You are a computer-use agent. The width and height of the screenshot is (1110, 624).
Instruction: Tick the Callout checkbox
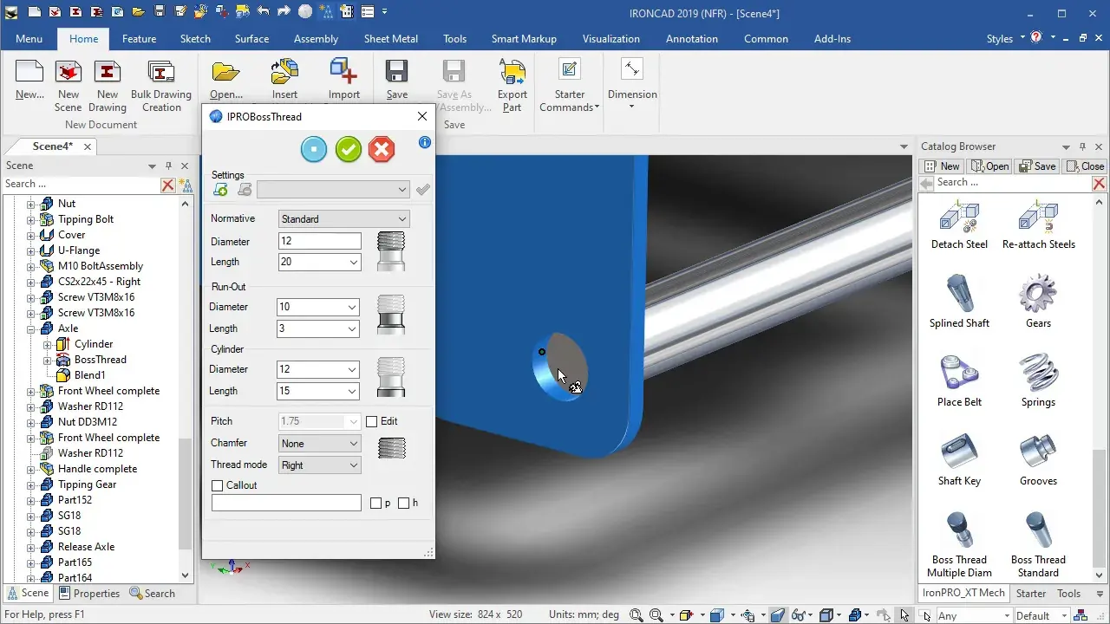218,485
